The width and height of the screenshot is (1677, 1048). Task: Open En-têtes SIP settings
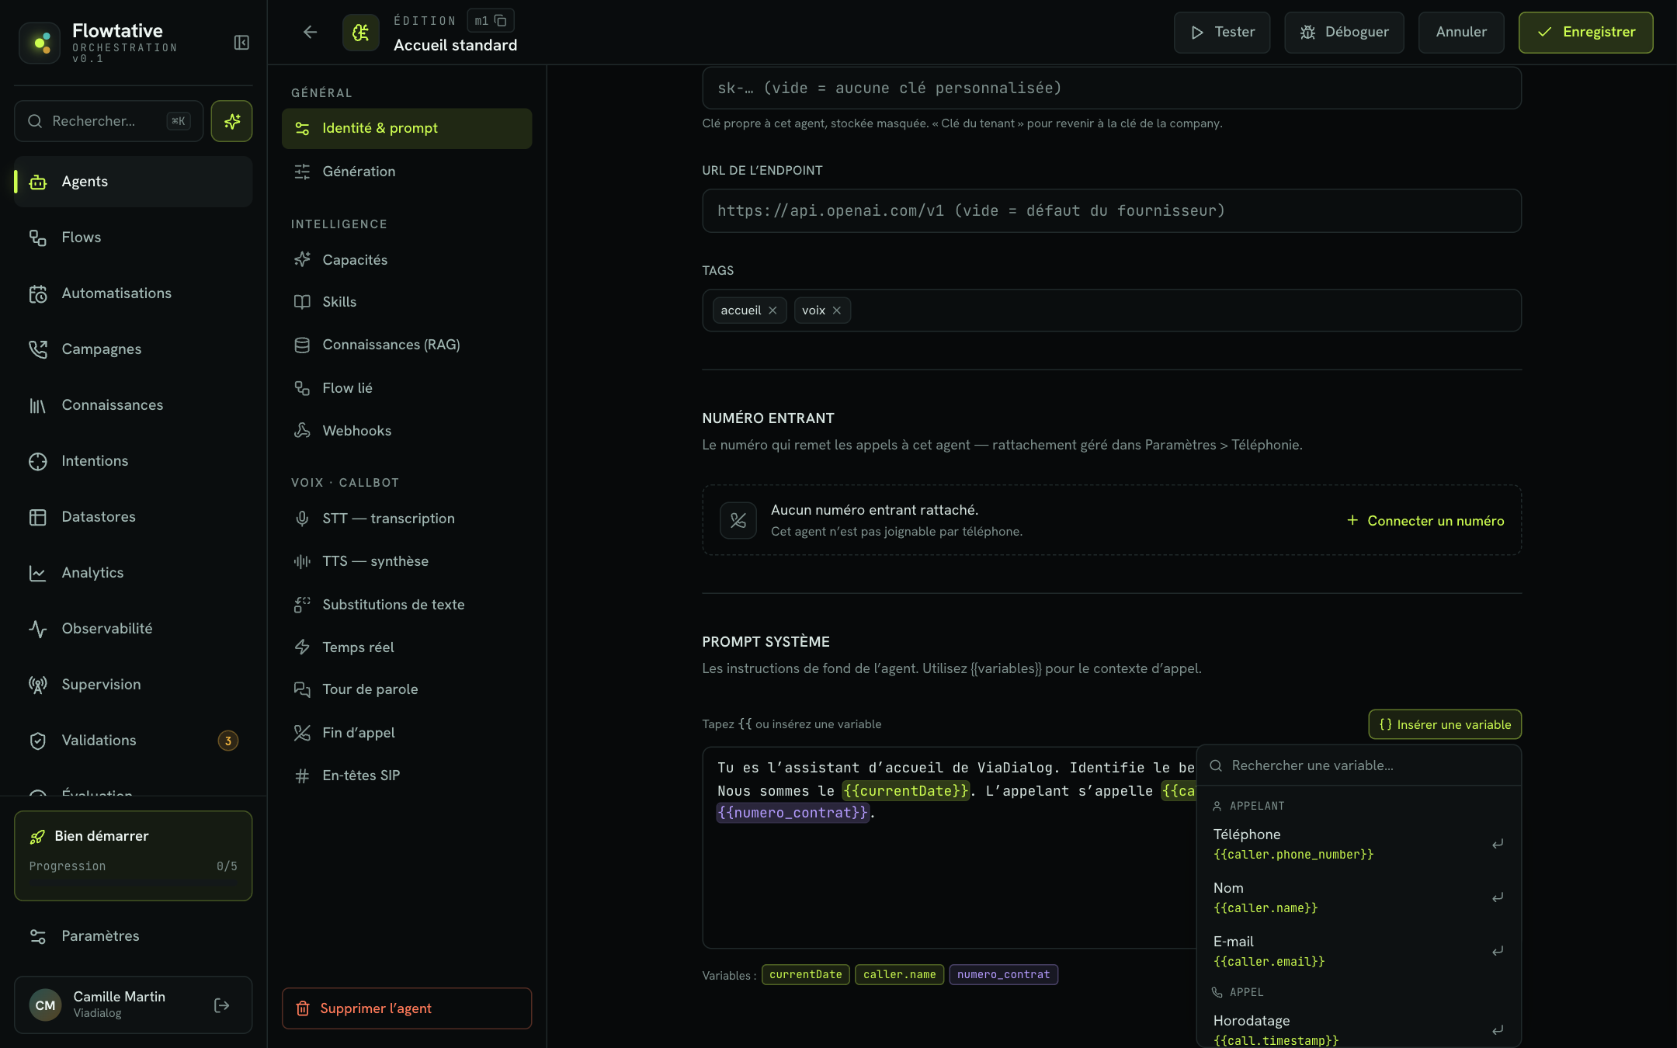click(x=407, y=776)
